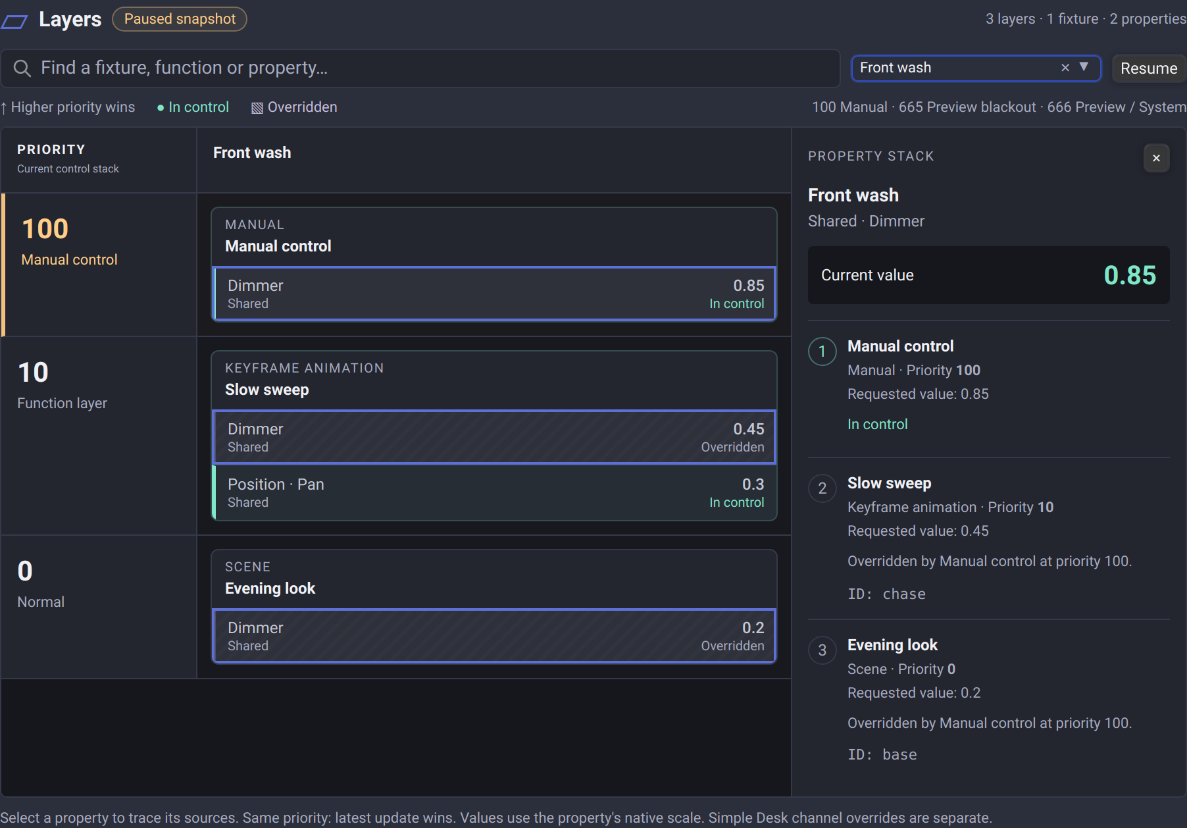Click the Slow sweep card title
The height and width of the screenshot is (828, 1187).
coord(267,390)
